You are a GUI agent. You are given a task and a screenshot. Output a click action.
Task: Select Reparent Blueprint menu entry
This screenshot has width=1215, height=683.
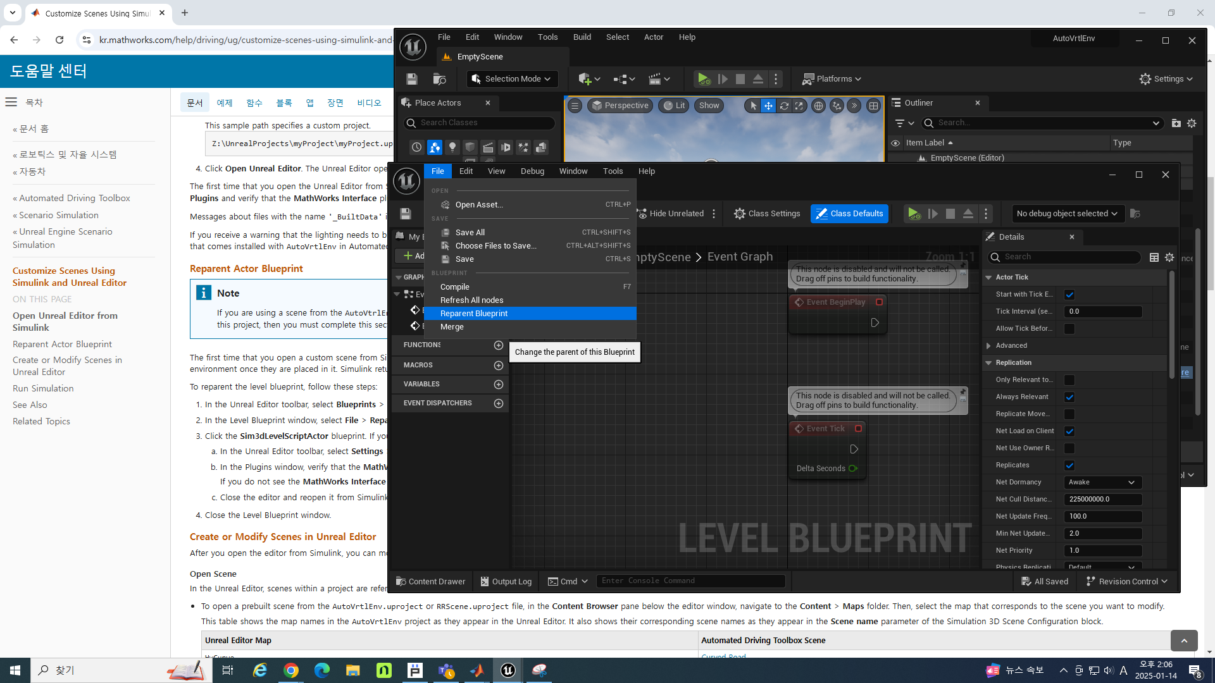[474, 314]
